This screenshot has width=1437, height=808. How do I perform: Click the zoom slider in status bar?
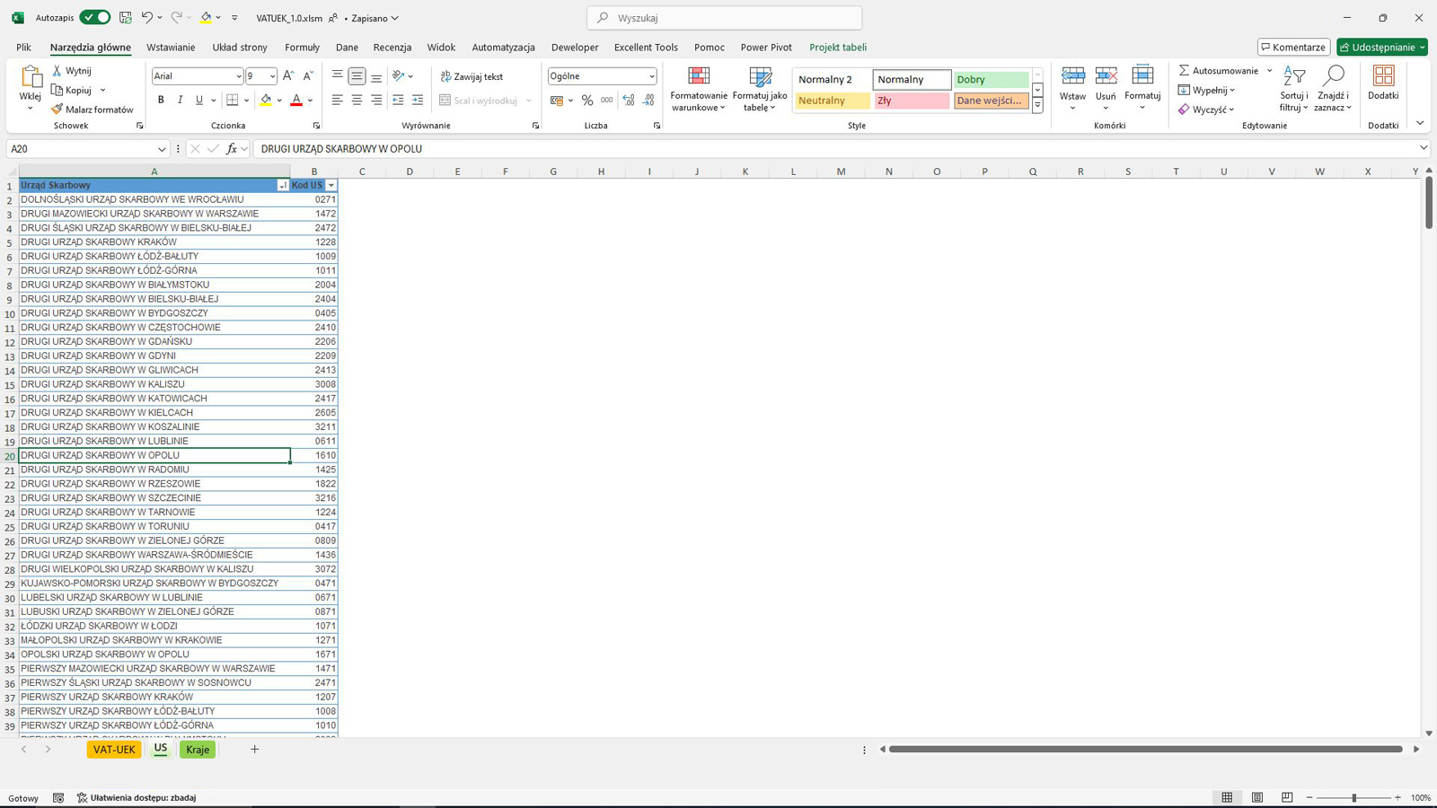point(1353,797)
